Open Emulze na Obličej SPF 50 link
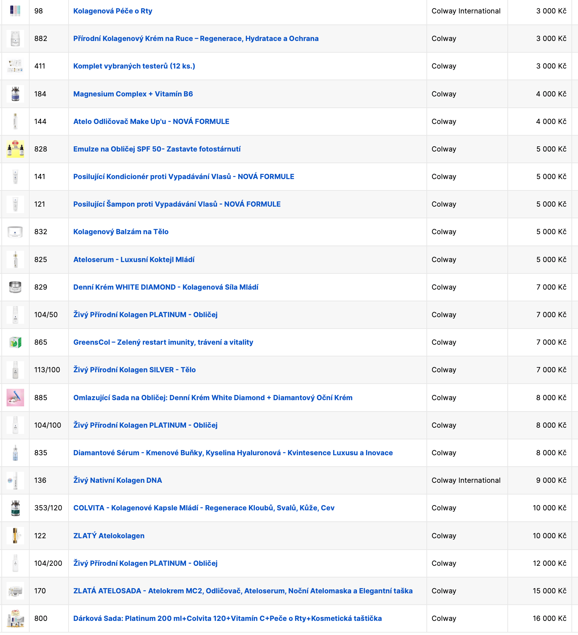578x635 pixels. 157,149
